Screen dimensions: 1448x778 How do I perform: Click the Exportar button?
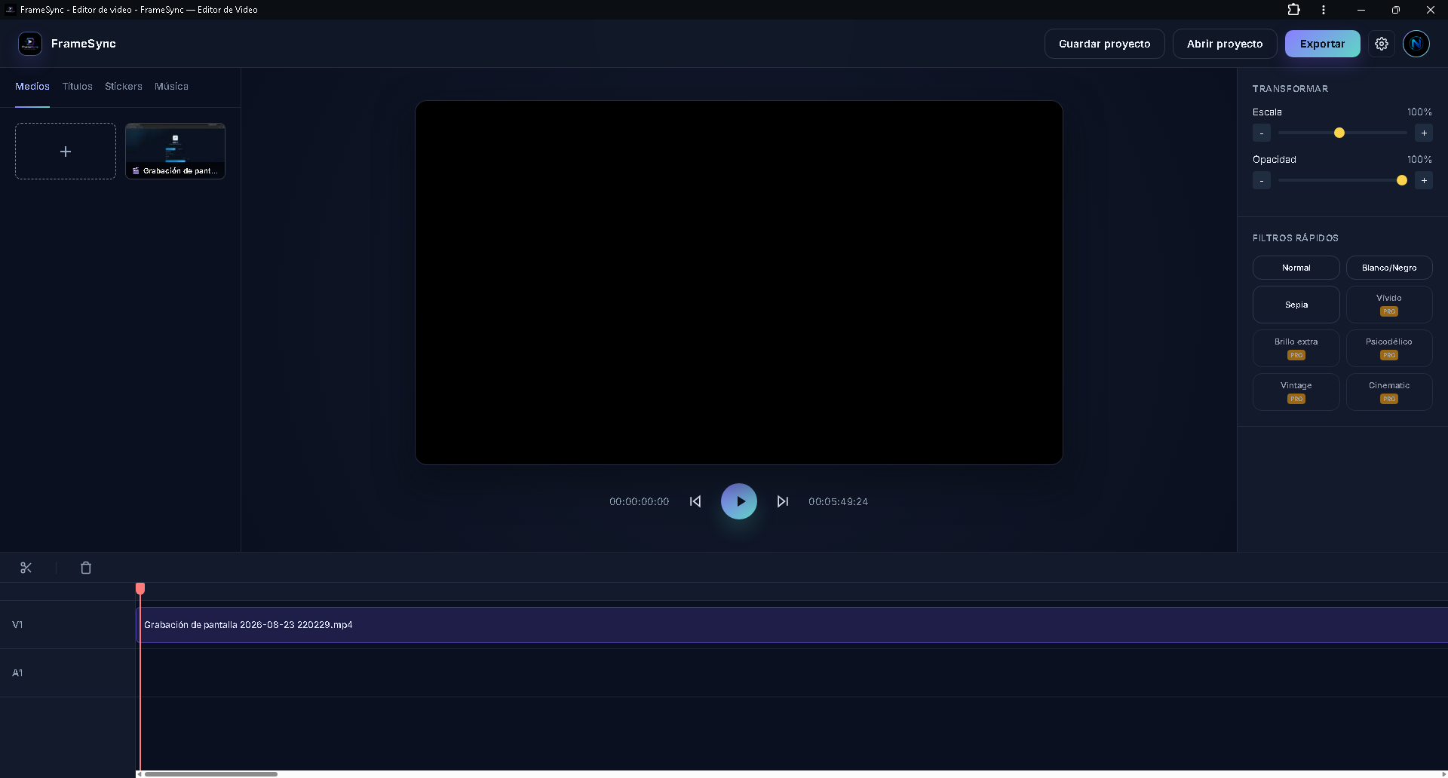1322,44
